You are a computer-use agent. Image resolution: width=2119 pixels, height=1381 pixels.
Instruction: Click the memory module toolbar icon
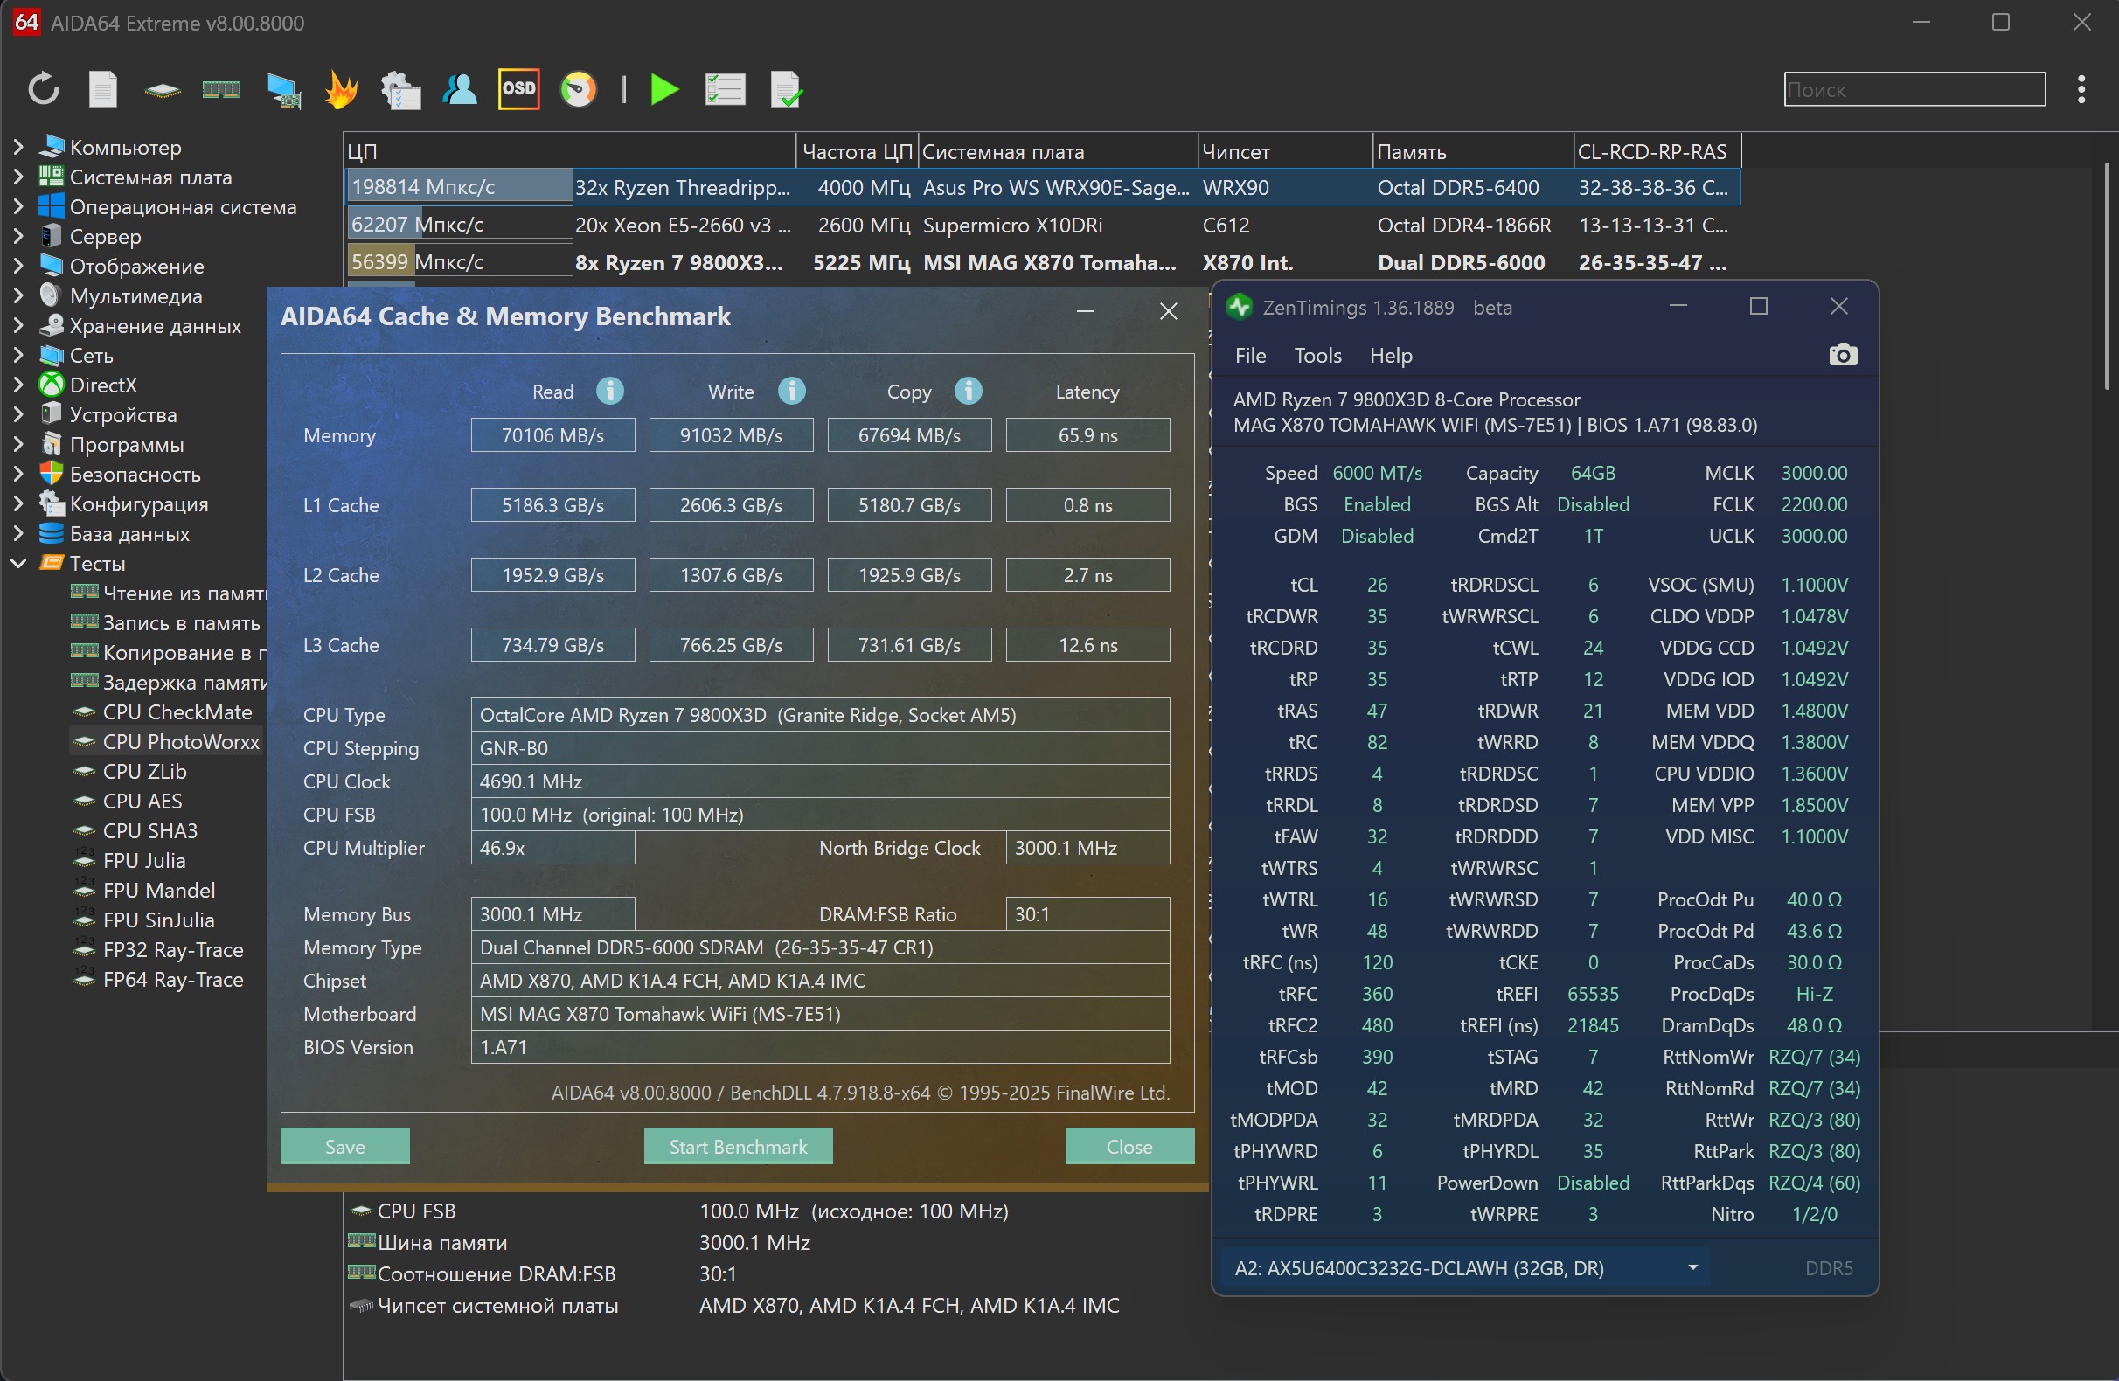pos(221,89)
